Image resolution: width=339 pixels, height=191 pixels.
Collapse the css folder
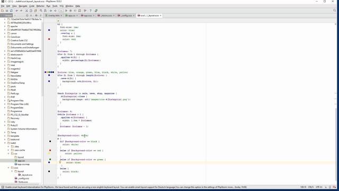tap(8, 153)
